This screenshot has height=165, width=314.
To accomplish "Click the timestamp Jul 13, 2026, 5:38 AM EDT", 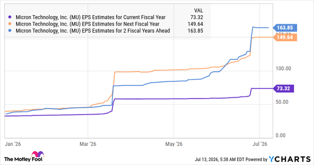I will (220, 160).
